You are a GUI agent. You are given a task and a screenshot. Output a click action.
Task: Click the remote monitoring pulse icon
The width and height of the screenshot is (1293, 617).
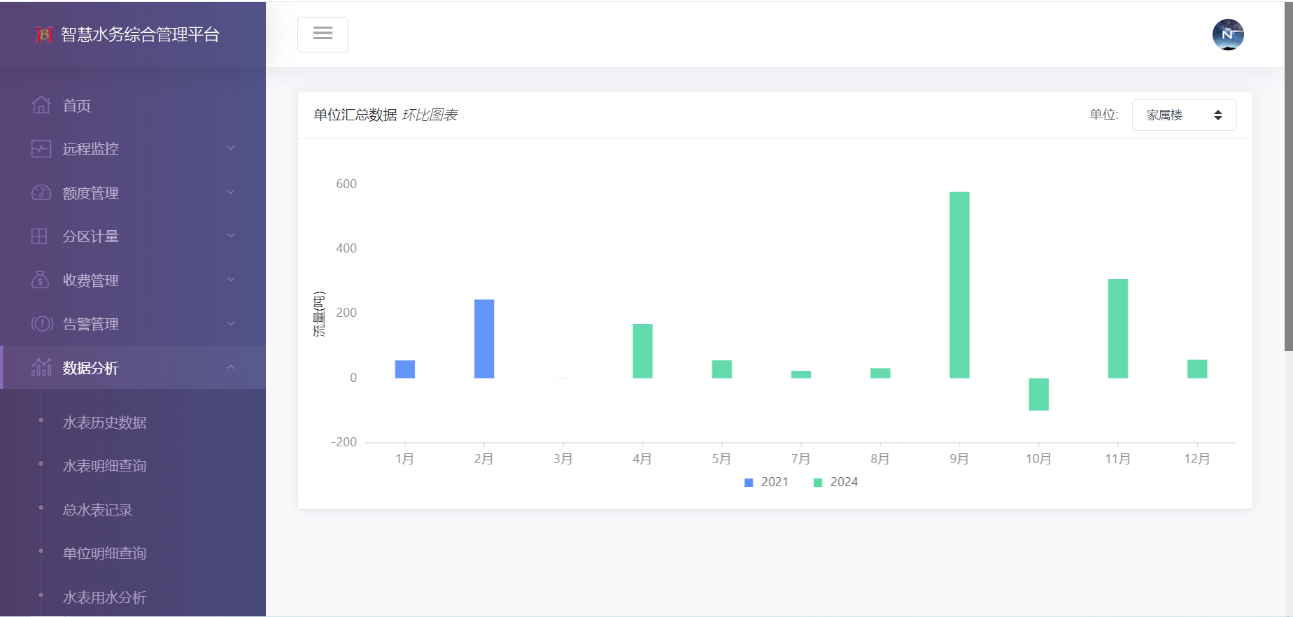41,149
